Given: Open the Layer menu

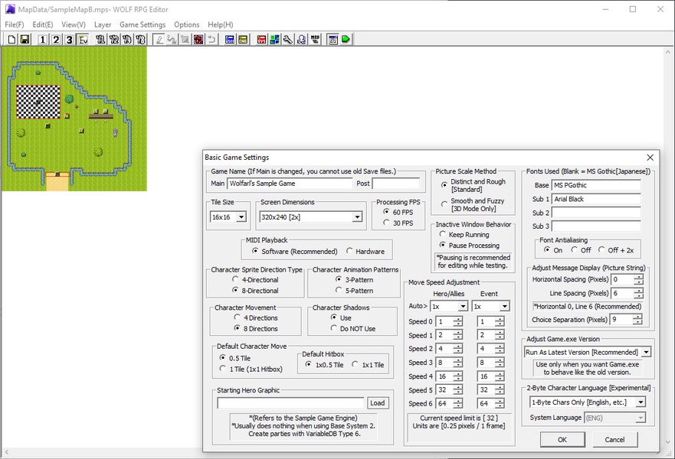Looking at the screenshot, I should 103,24.
